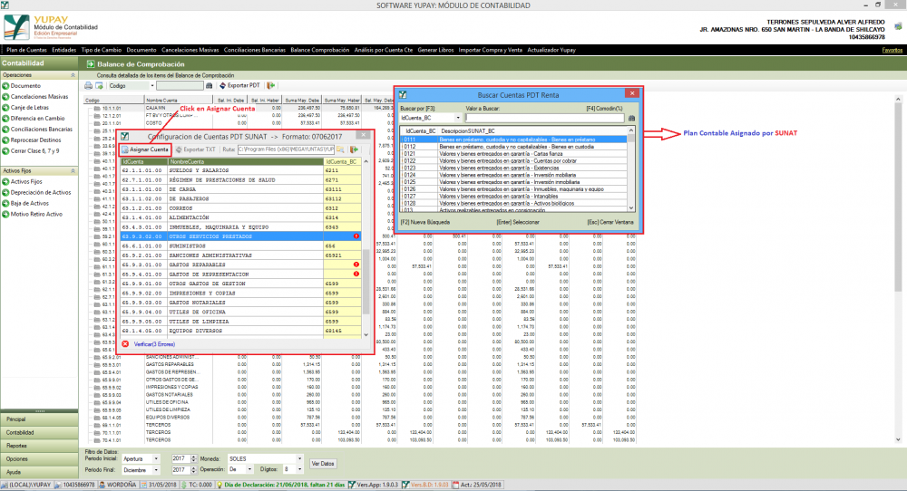Image resolution: width=907 pixels, height=491 pixels.
Task: Click the Asignar Cuenta button
Action: pyautogui.click(x=145, y=149)
